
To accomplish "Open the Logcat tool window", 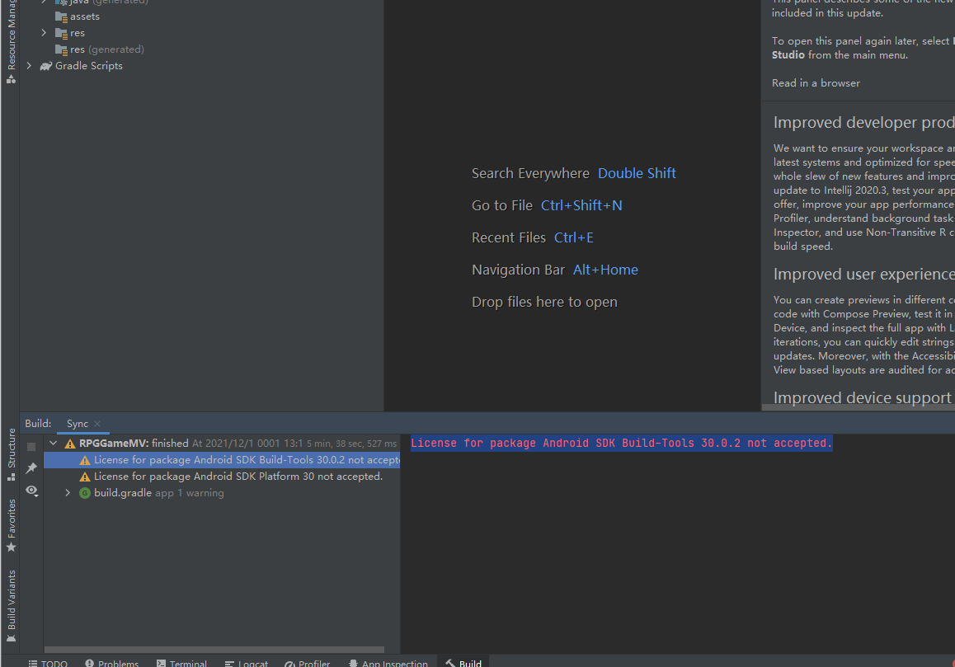I will tap(246, 663).
